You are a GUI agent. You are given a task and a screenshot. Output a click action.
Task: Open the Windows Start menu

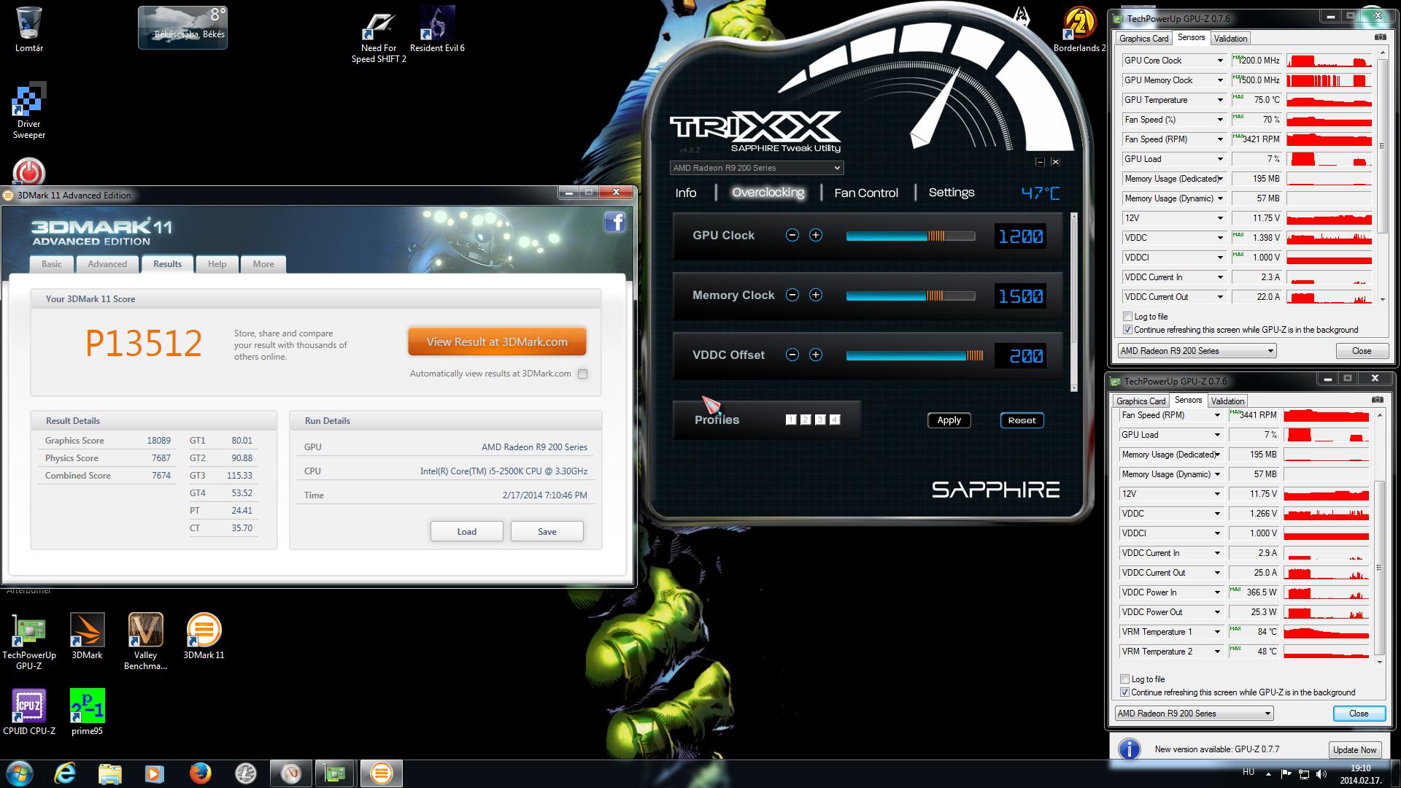click(x=20, y=773)
